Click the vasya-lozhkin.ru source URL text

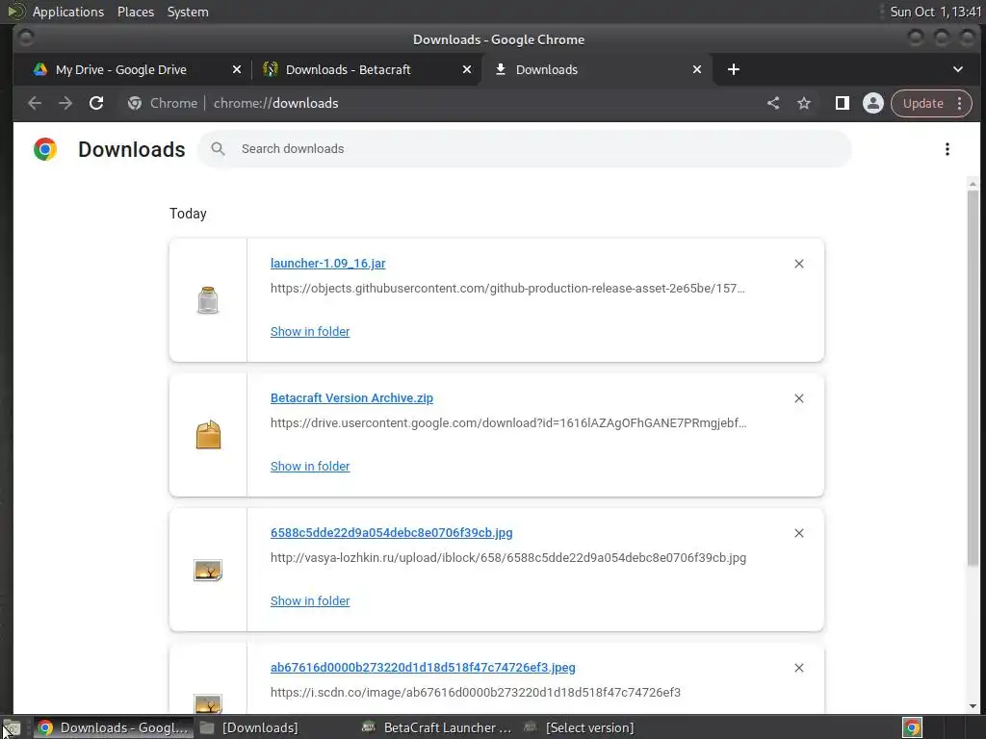(508, 557)
